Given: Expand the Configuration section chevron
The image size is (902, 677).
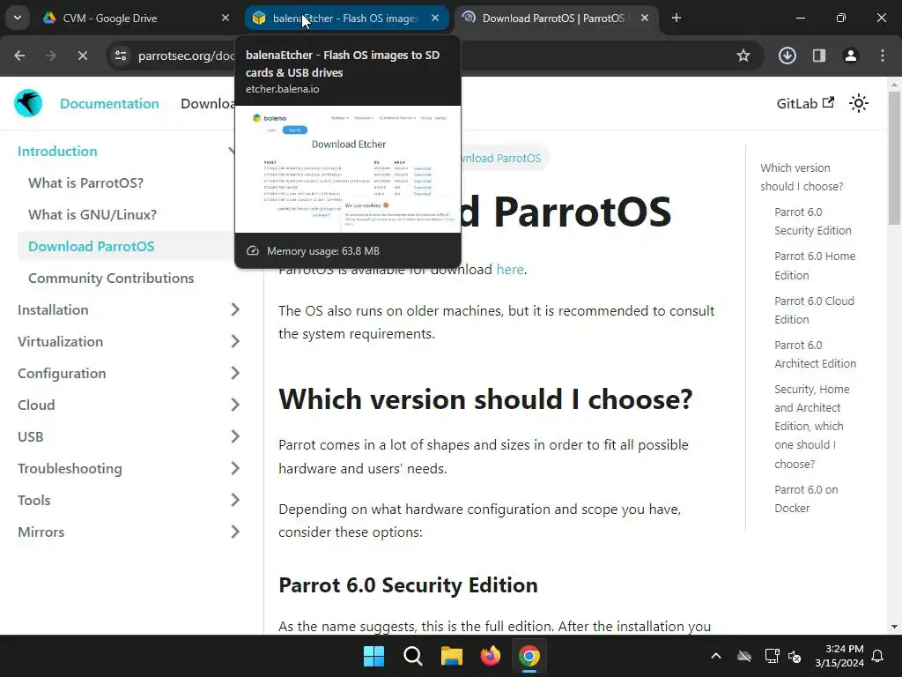Looking at the screenshot, I should [234, 373].
